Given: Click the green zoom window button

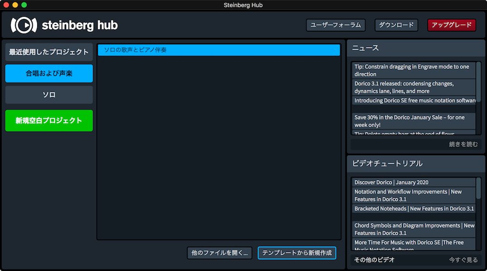Looking at the screenshot, I should tap(24, 5).
